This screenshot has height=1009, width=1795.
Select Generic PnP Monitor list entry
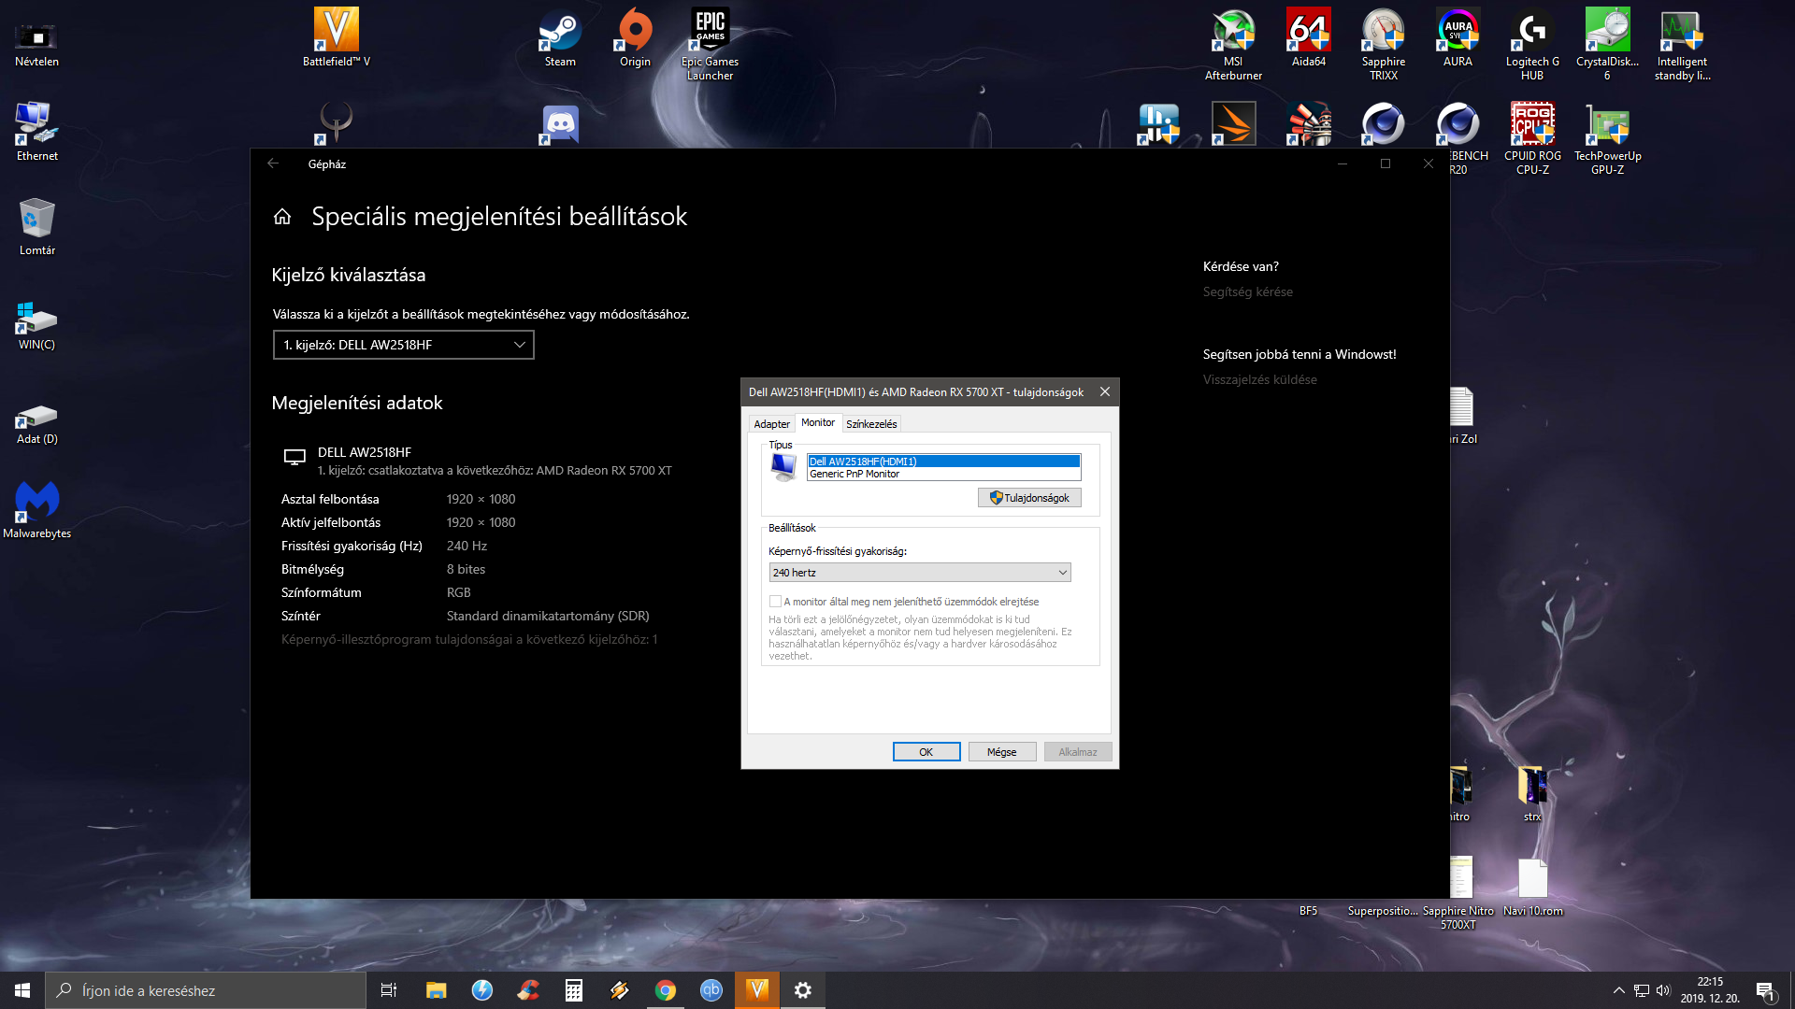pyautogui.click(x=944, y=475)
